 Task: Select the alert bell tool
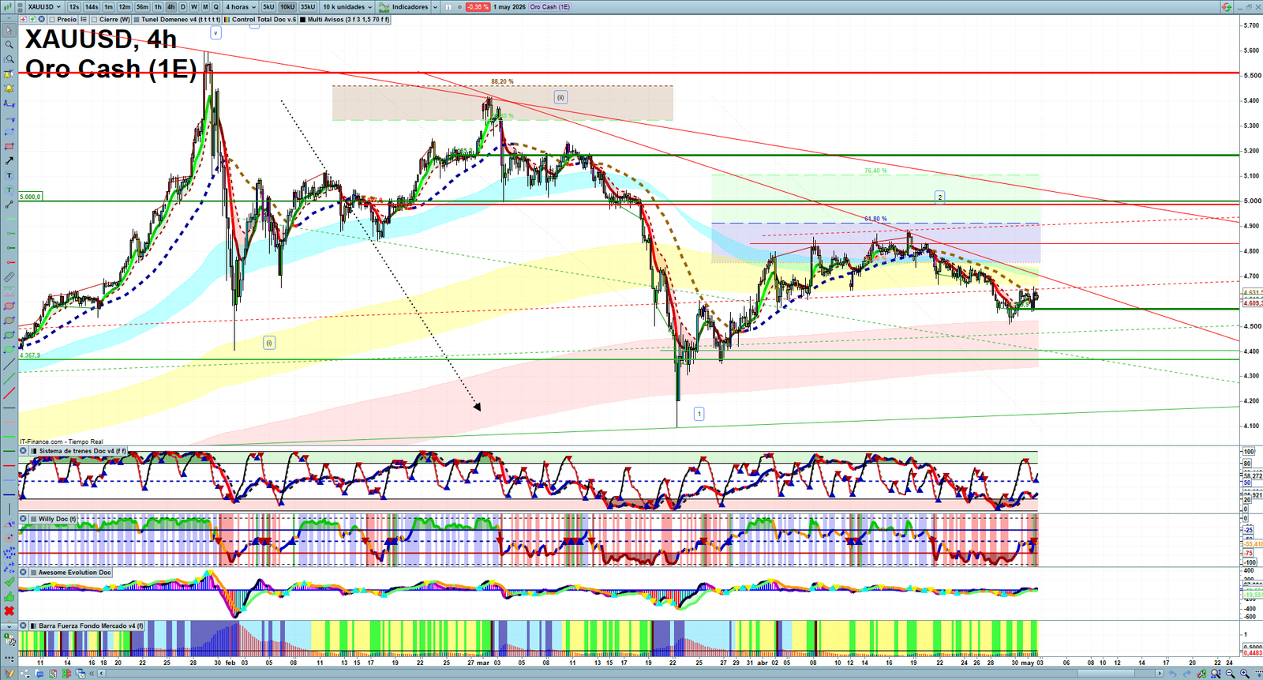coord(9,88)
